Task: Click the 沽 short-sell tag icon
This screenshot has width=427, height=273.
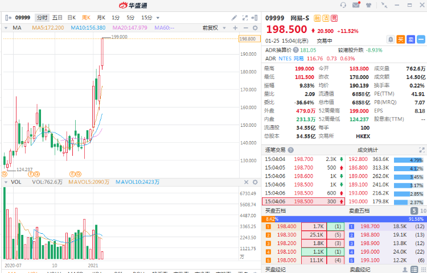Action: (x=326, y=18)
